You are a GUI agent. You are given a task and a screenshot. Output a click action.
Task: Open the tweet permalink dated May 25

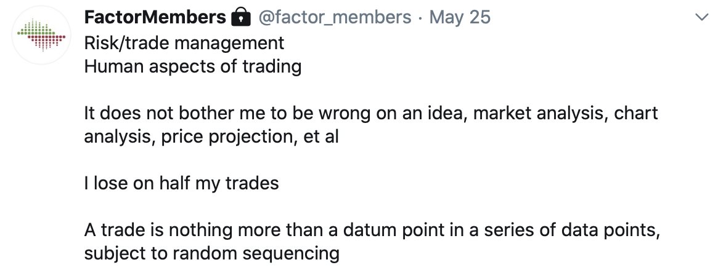click(460, 18)
